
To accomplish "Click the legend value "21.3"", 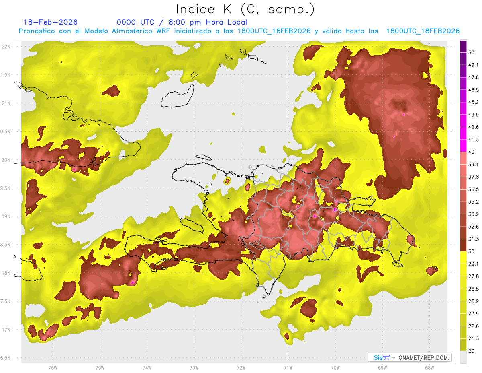I will tap(474, 339).
